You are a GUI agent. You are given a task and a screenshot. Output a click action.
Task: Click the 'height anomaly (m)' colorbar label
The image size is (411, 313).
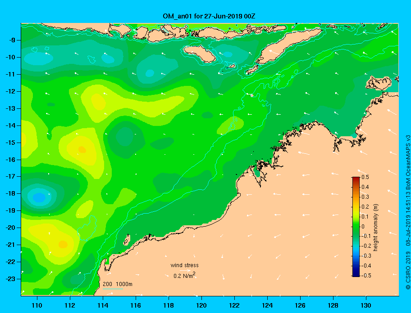click(x=375, y=228)
